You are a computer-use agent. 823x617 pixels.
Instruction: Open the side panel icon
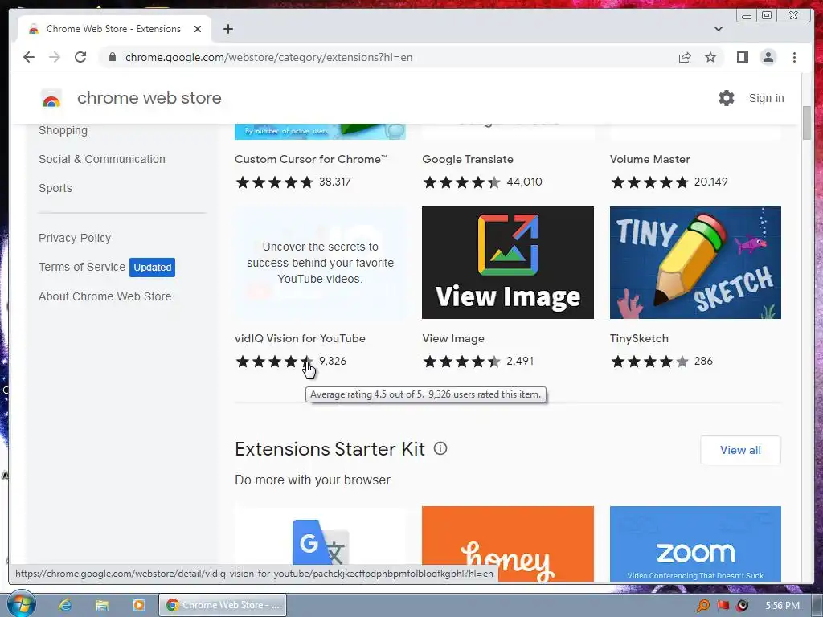742,57
